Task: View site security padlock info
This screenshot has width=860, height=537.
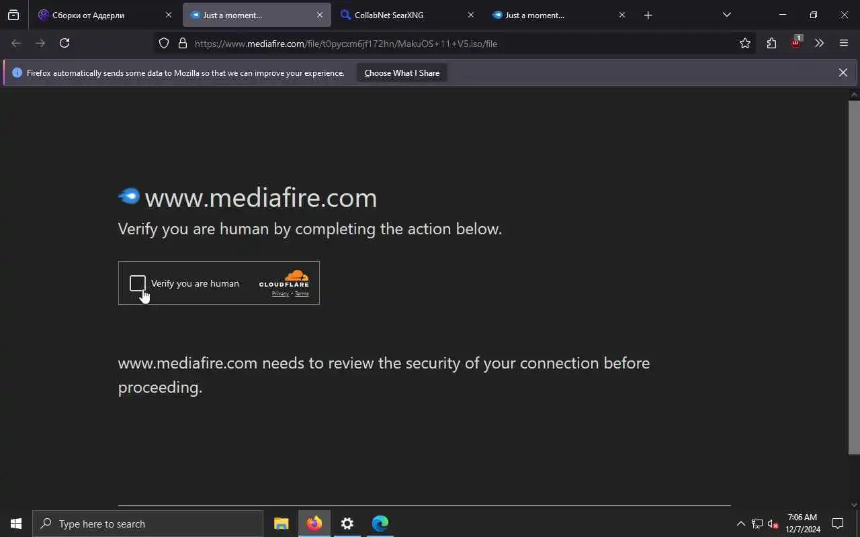Action: coord(182,43)
